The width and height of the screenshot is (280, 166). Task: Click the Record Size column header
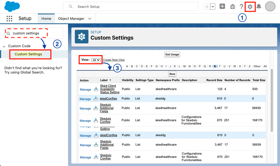tap(214, 80)
